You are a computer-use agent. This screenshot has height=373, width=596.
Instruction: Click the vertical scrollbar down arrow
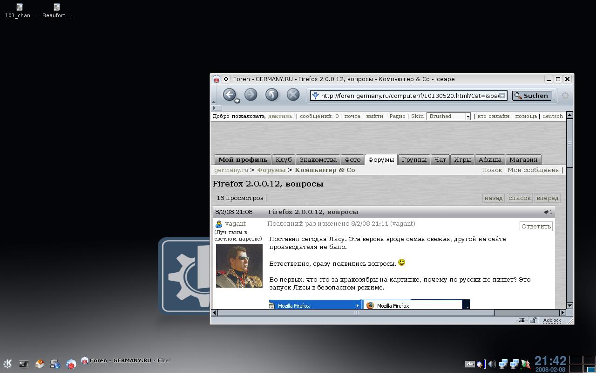[x=569, y=305]
